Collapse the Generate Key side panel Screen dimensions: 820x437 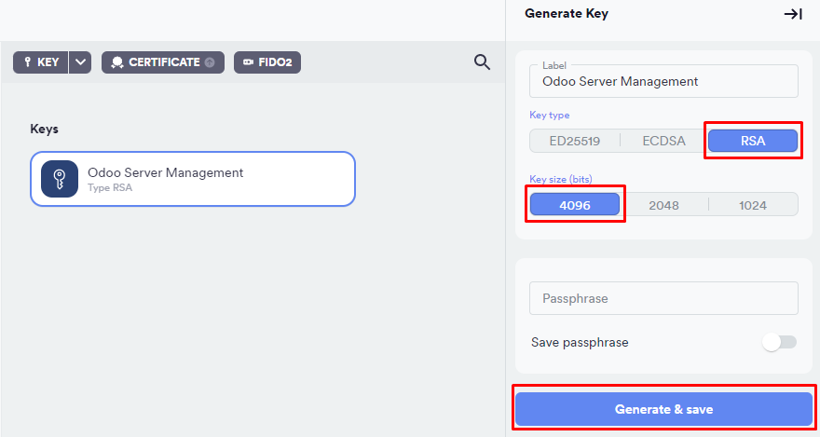click(x=793, y=14)
